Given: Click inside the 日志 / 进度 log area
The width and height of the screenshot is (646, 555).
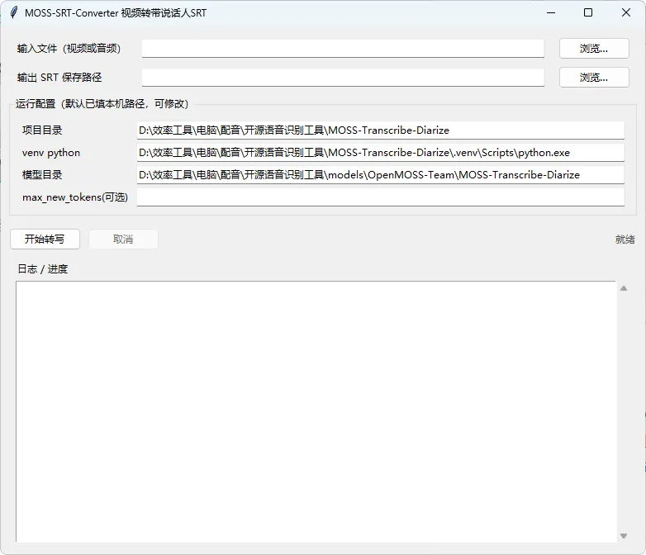Looking at the screenshot, I should tap(316, 411).
